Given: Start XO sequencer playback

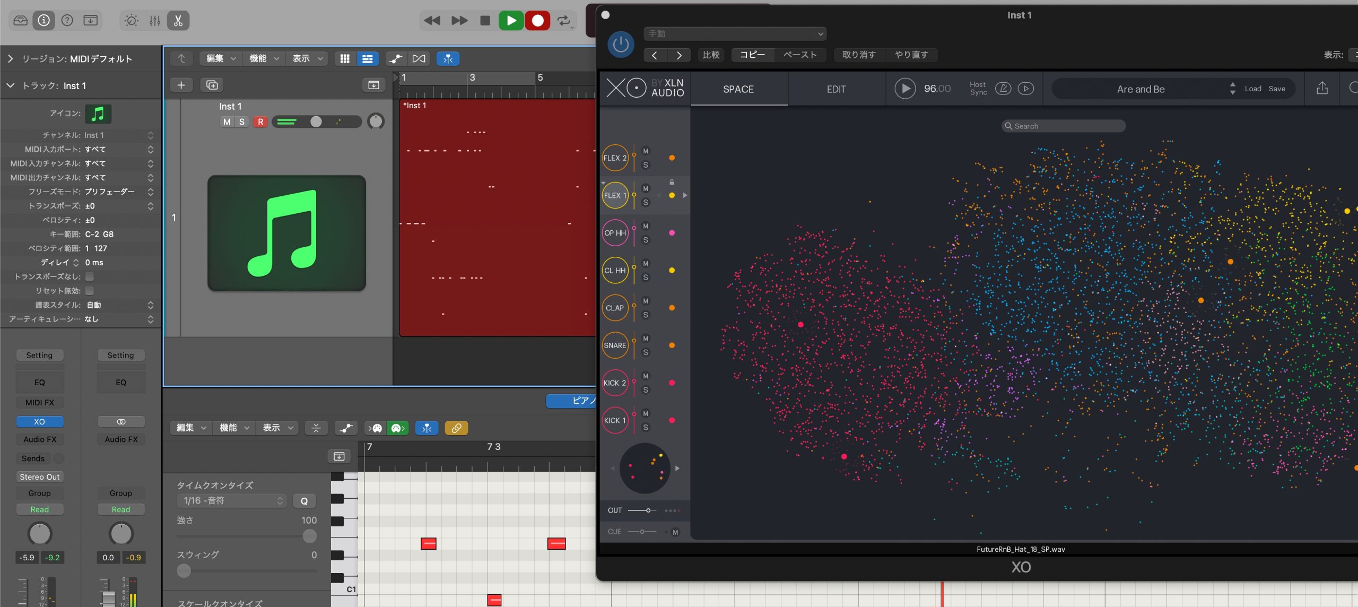Looking at the screenshot, I should pos(905,89).
